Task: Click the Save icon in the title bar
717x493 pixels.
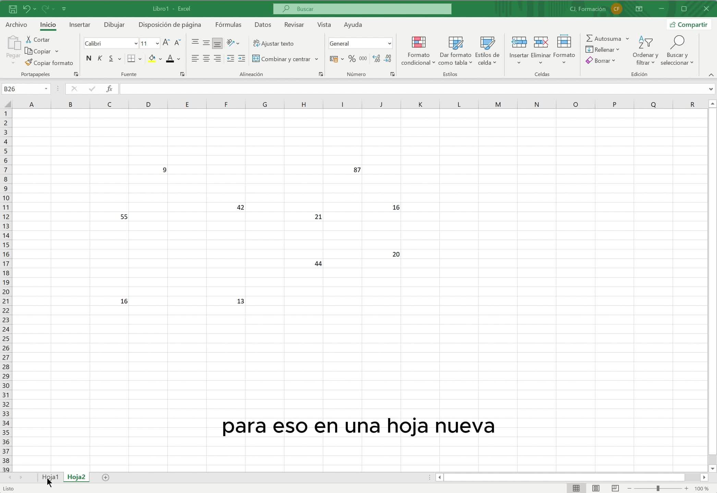Action: (13, 9)
